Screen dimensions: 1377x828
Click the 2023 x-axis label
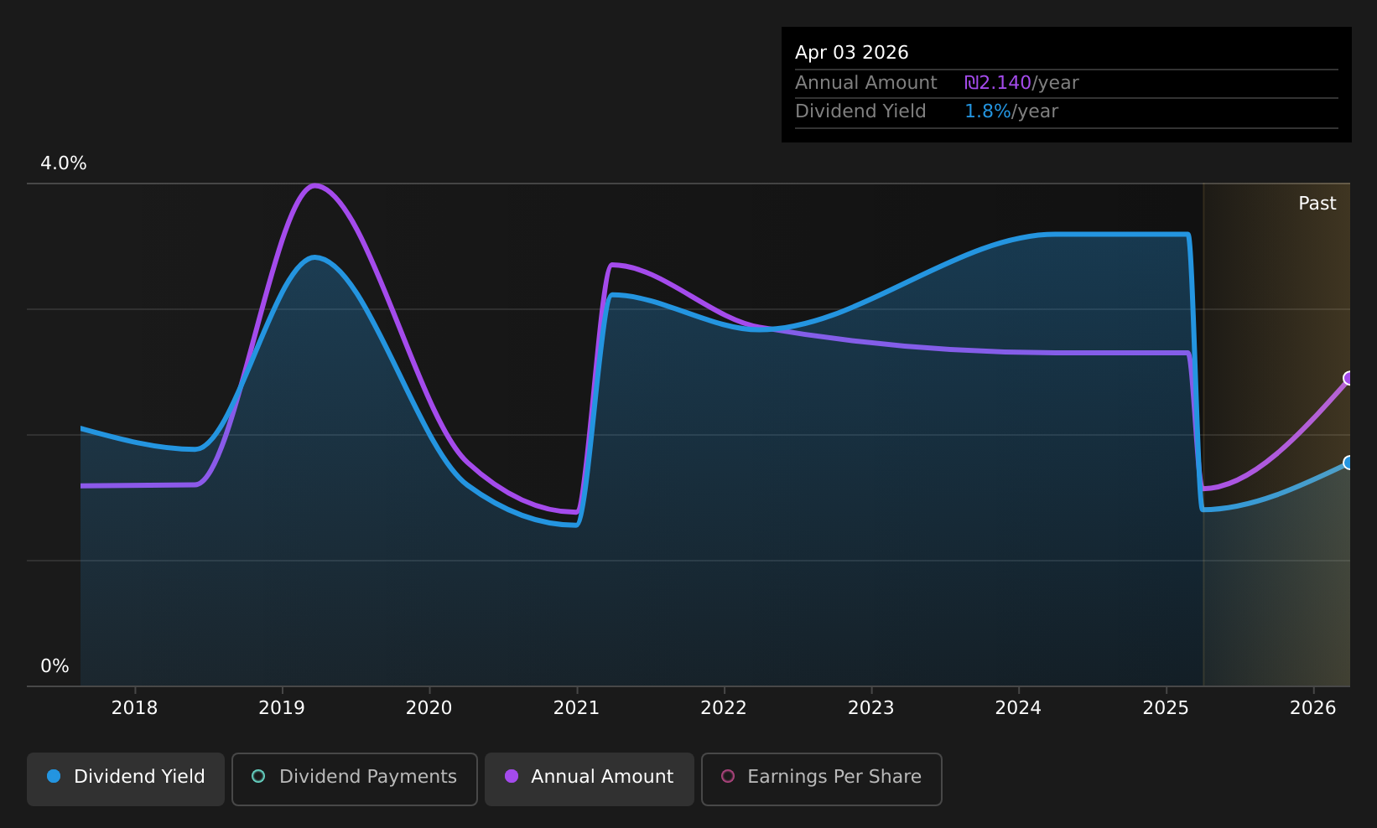871,708
